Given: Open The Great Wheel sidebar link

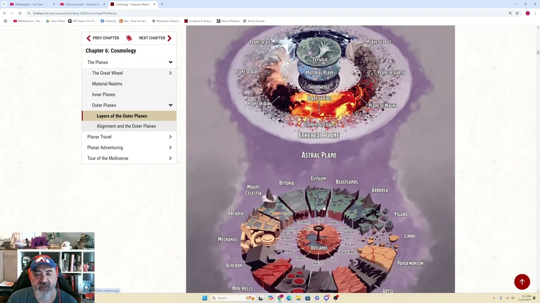Looking at the screenshot, I should pos(108,73).
